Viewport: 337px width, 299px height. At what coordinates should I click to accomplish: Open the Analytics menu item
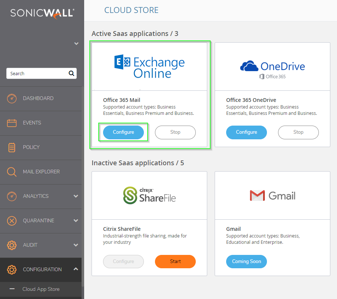click(41, 196)
